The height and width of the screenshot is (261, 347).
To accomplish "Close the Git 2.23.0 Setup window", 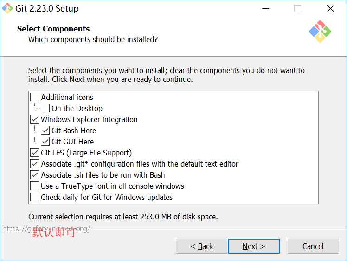I will point(330,9).
